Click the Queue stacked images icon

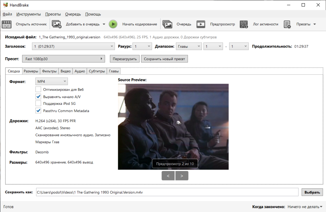click(x=167, y=24)
